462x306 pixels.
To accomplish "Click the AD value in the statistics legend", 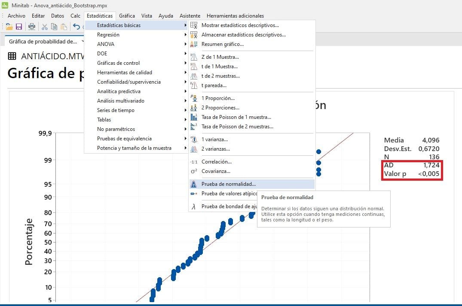I will 430,166.
